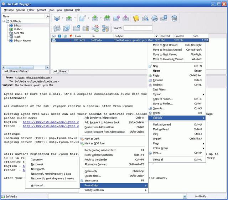Click the printer icon in toolbar

154,18
